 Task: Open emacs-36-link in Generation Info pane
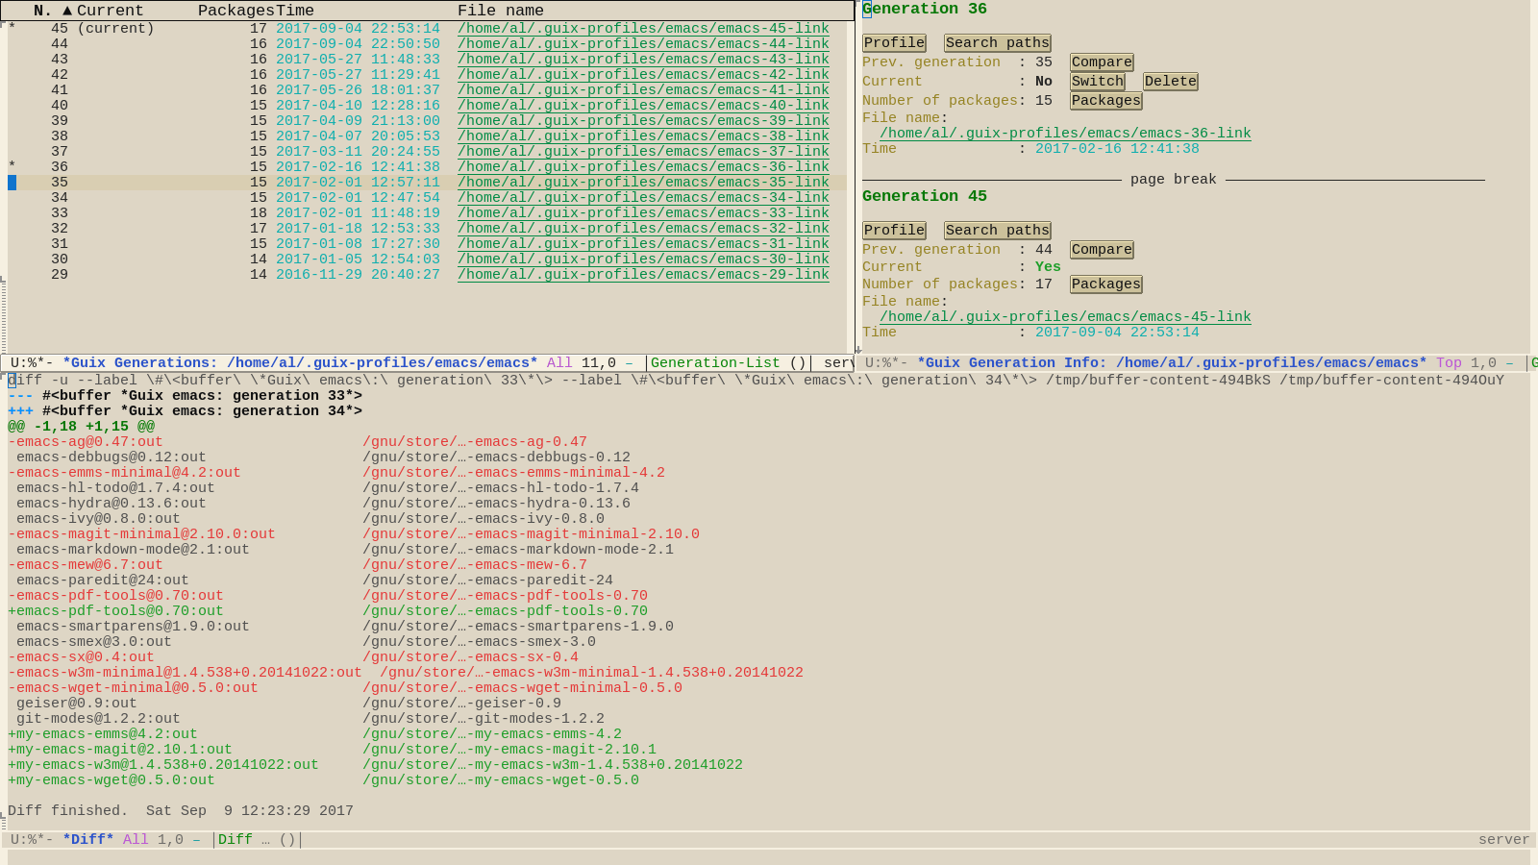pyautogui.click(x=1065, y=134)
